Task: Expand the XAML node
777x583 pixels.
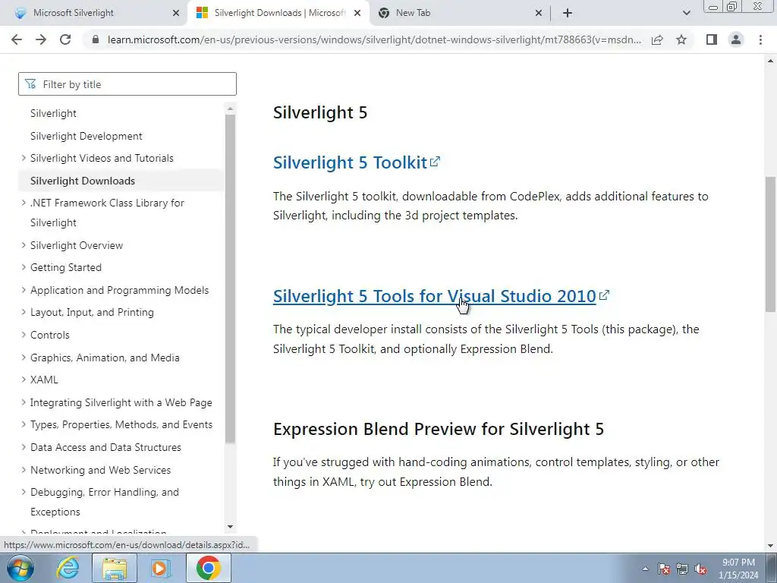Action: tap(24, 380)
